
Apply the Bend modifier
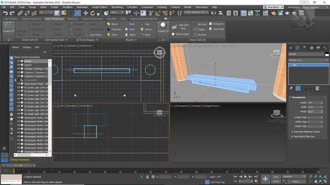click(112, 24)
